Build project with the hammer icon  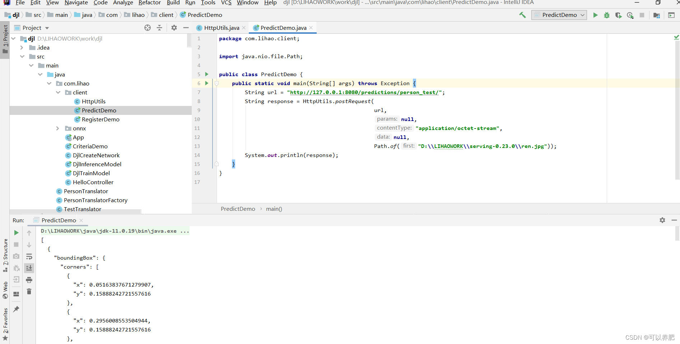(x=522, y=15)
